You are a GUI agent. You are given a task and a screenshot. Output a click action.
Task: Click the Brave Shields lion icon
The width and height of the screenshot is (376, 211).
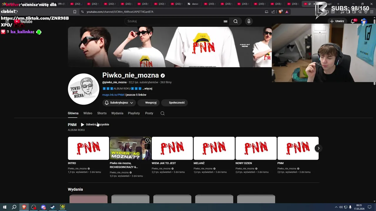[x=280, y=12]
